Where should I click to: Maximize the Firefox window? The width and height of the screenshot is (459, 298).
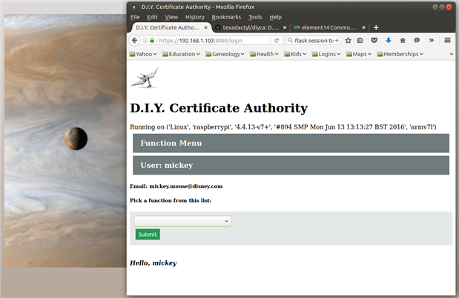click(x=442, y=7)
